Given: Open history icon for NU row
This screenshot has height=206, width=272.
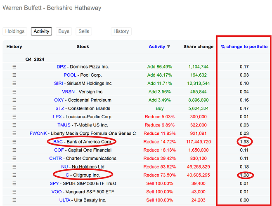Looking at the screenshot, I should click(x=14, y=167).
